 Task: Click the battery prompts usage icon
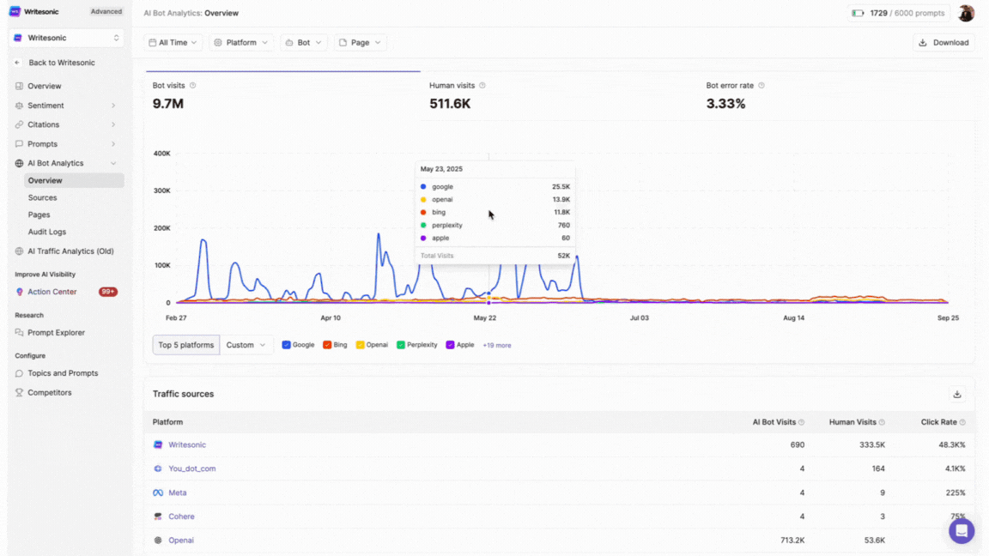coord(858,13)
